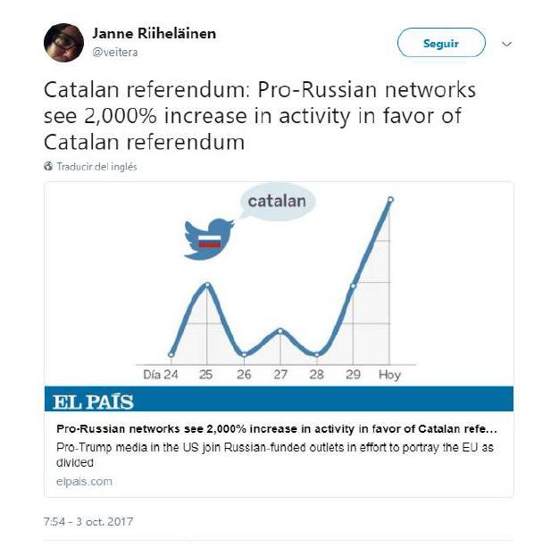559x555 pixels.
Task: Open the Pro-Russian networks article headline
Action: [x=276, y=428]
